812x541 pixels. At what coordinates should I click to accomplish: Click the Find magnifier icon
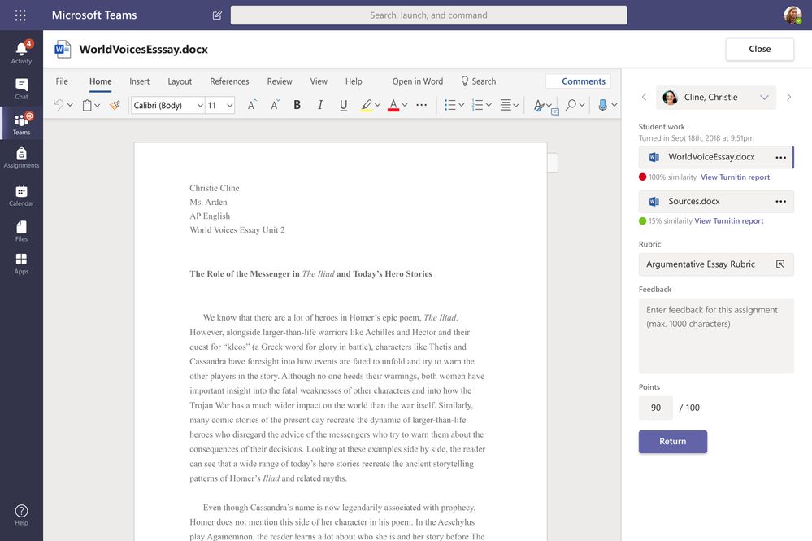571,105
